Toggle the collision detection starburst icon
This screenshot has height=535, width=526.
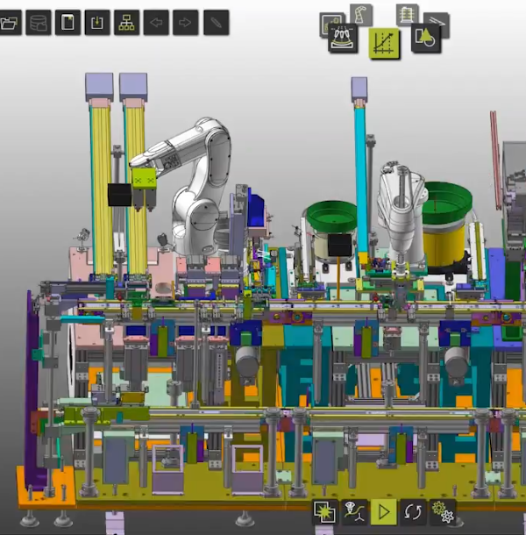click(x=325, y=512)
